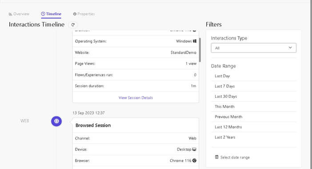Click the Desktop monitor icon
Screen dimensions: 312x169
[x=194, y=149]
